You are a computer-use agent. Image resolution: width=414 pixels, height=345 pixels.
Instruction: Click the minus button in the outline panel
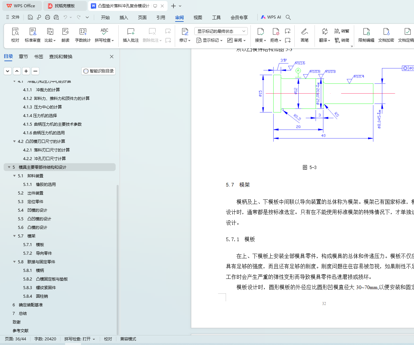(x=35, y=71)
